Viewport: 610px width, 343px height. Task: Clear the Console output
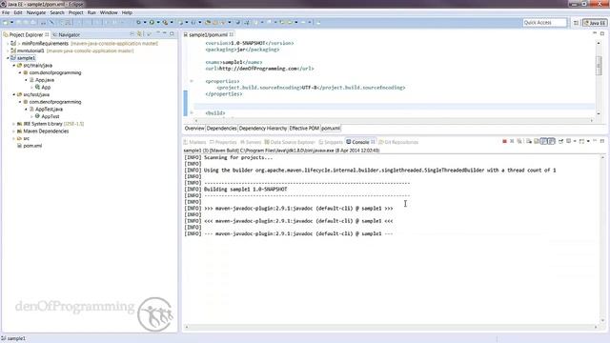point(529,141)
